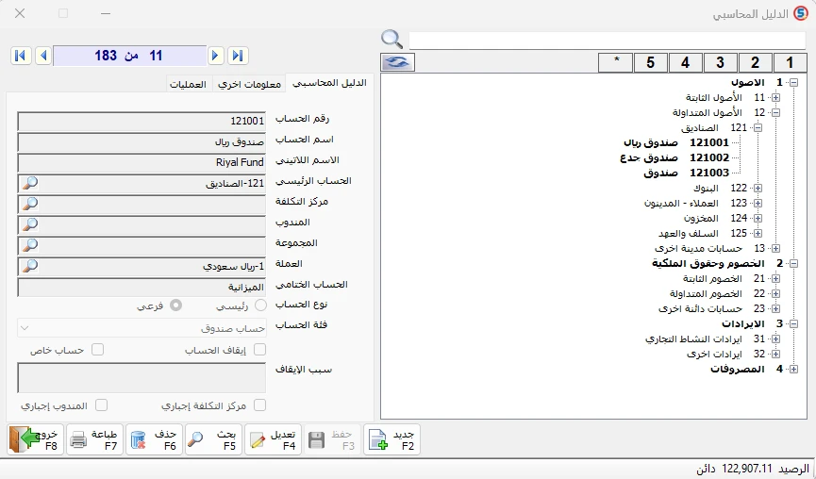
Task: Click the asterisk all-levels button
Action: coord(616,62)
